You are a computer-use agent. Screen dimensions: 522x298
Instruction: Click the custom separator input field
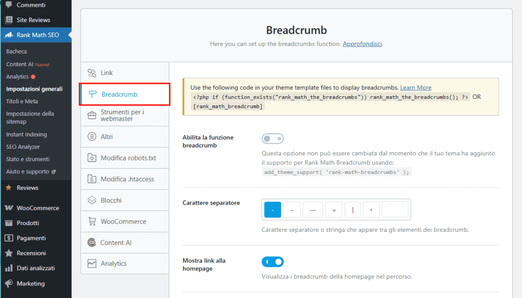(395, 209)
